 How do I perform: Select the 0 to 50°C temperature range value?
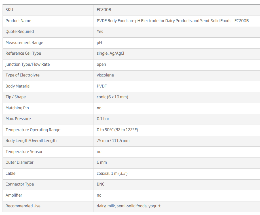[x=117, y=130]
